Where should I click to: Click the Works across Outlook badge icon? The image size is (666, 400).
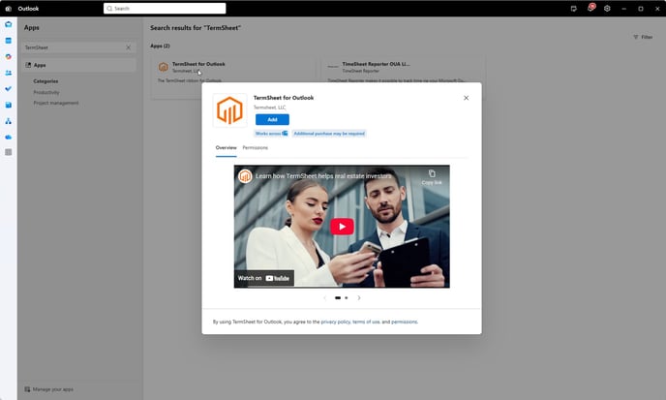click(x=285, y=134)
